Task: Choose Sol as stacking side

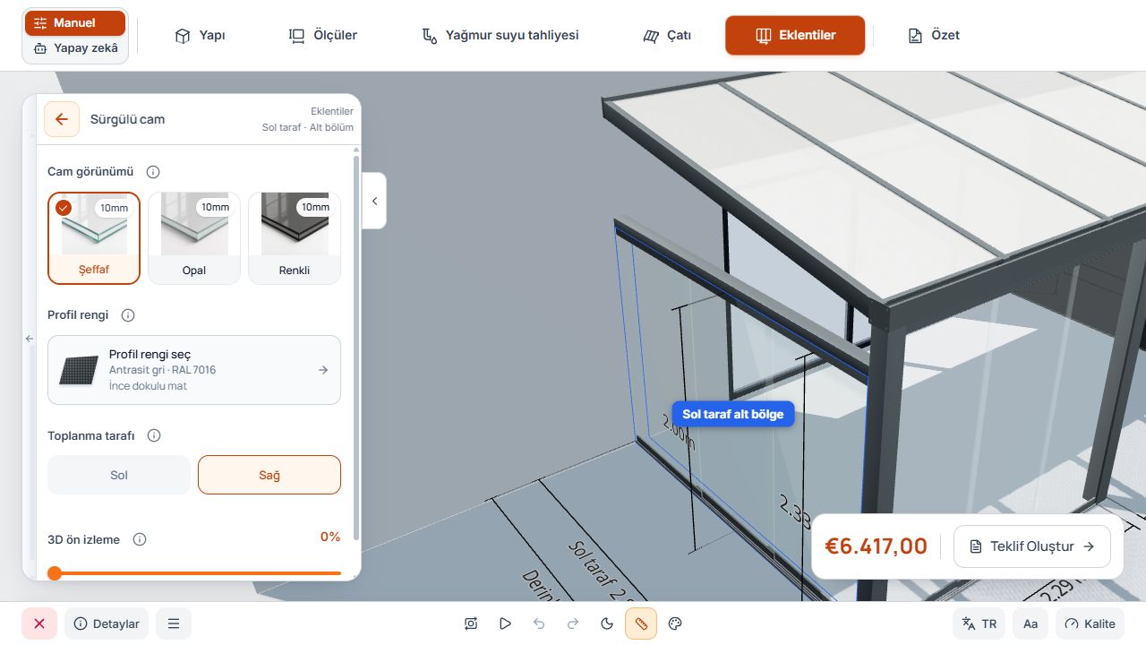Action: pyautogui.click(x=119, y=475)
